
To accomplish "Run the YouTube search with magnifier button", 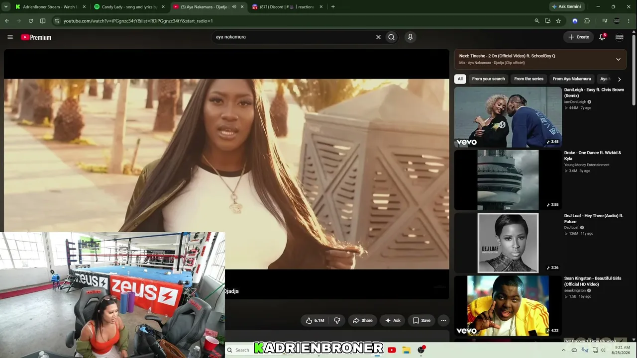I will pyautogui.click(x=392, y=37).
